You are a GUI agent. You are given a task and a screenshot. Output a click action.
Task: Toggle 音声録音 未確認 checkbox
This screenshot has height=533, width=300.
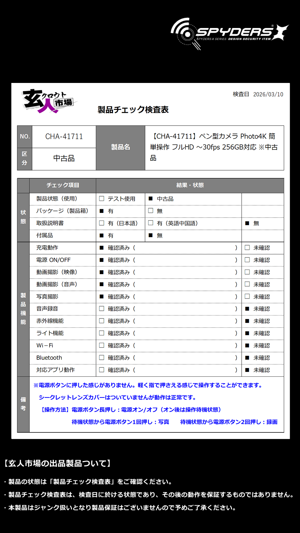click(x=247, y=309)
